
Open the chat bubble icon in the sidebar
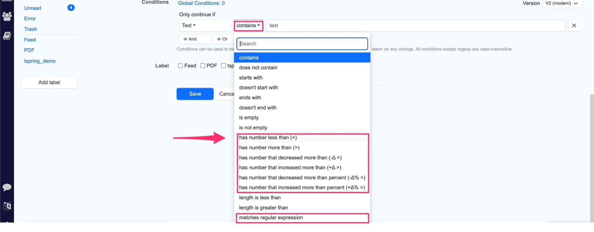[7, 187]
